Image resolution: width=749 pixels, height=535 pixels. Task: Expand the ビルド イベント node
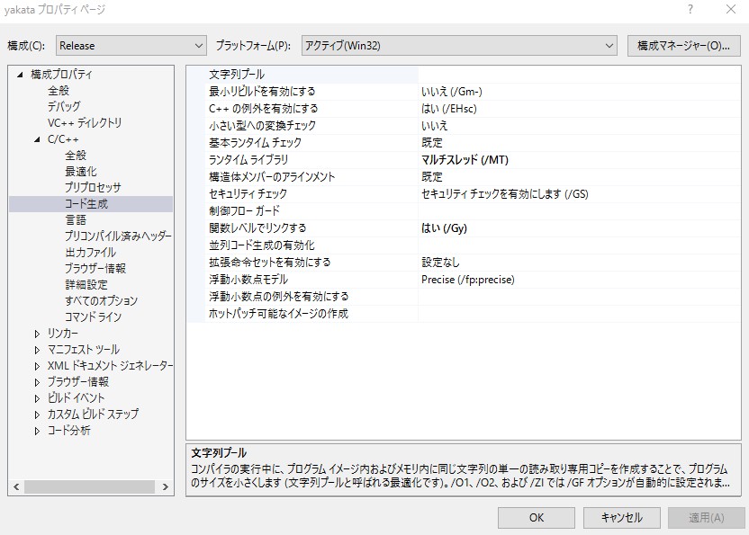pyautogui.click(x=37, y=398)
